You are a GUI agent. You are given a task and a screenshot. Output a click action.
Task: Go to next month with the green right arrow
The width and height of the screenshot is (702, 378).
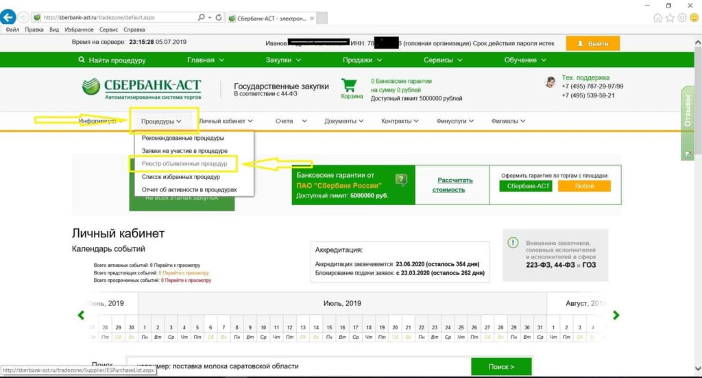tap(616, 316)
